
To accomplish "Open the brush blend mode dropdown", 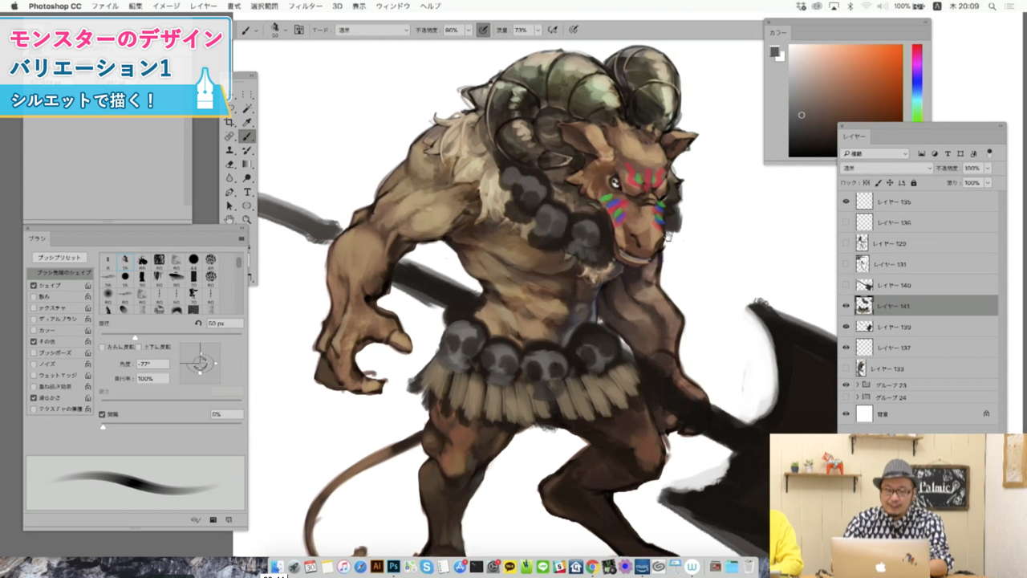I will pyautogui.click(x=371, y=31).
